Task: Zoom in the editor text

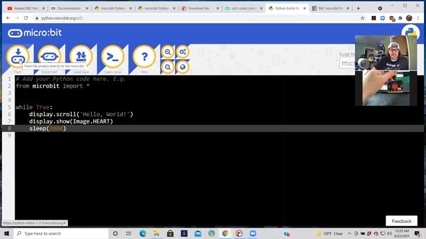Action: (x=168, y=52)
